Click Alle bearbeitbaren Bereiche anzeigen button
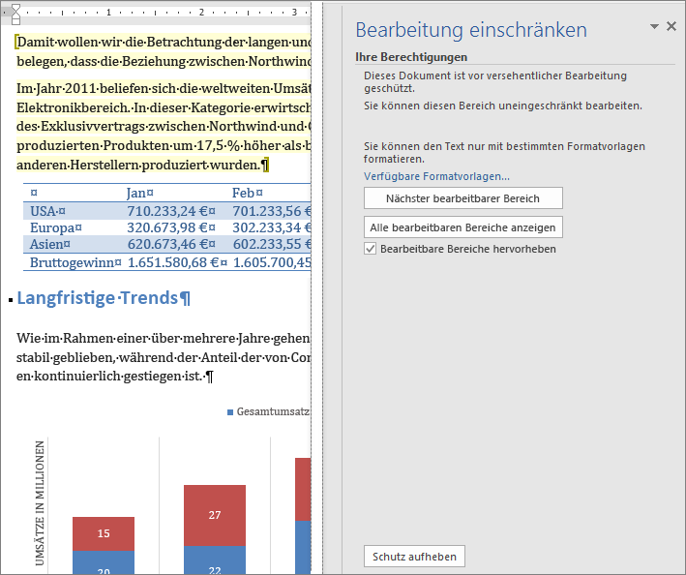This screenshot has height=575, width=686. 462,227
